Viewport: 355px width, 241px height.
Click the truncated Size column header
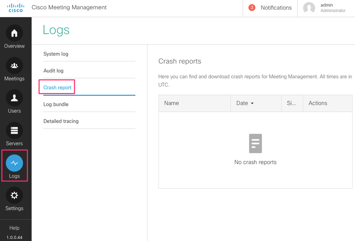click(x=292, y=103)
